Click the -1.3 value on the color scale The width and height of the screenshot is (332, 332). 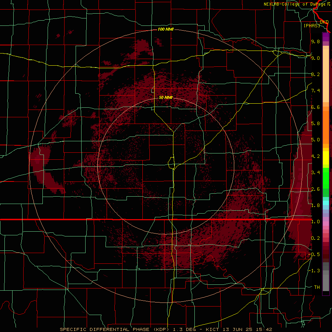pos(314,271)
